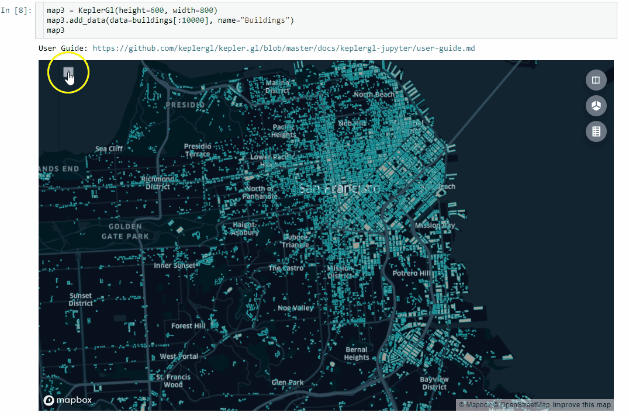Click the Bayview District map label
The width and height of the screenshot is (629, 416).
pos(434,383)
